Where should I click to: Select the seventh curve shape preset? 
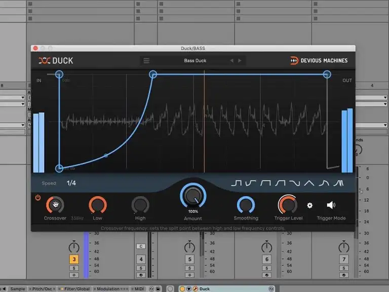click(x=324, y=183)
